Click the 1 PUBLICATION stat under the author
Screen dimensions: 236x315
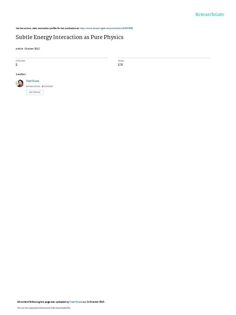[x=33, y=86]
